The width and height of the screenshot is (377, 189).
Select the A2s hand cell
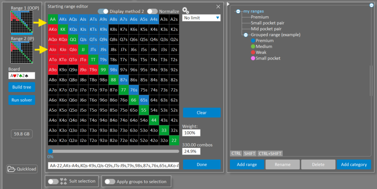click(174, 19)
